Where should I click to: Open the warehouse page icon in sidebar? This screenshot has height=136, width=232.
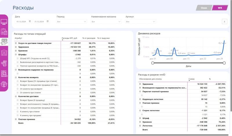4,53
